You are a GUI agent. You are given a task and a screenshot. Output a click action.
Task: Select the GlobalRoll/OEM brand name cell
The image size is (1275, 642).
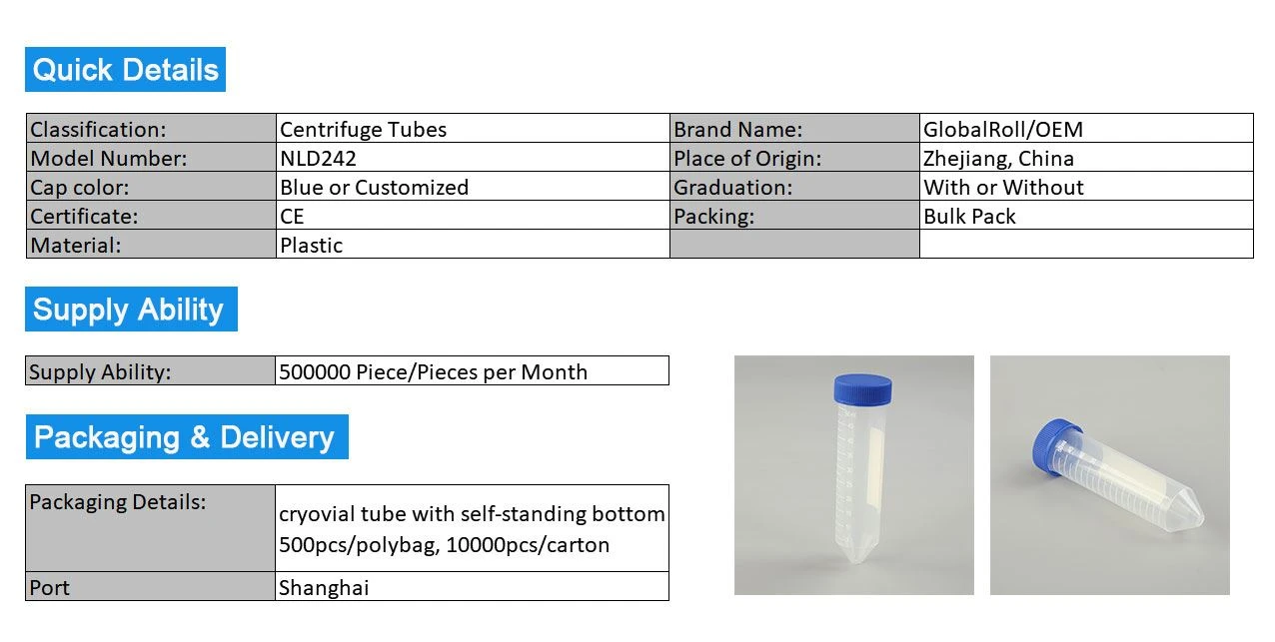(1086, 129)
